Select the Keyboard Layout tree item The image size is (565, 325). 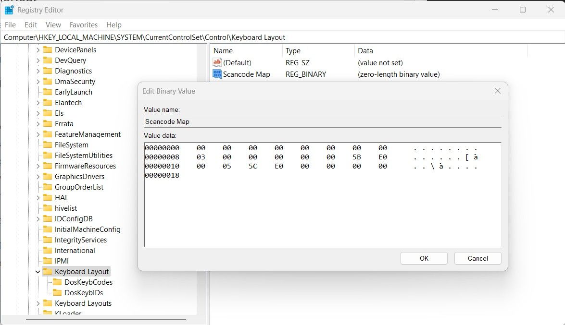point(81,272)
